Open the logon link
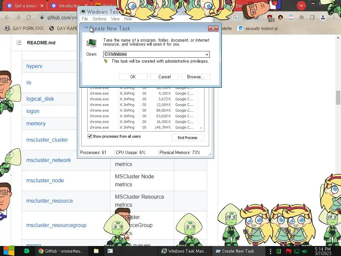This screenshot has height=256, width=341. [33, 111]
